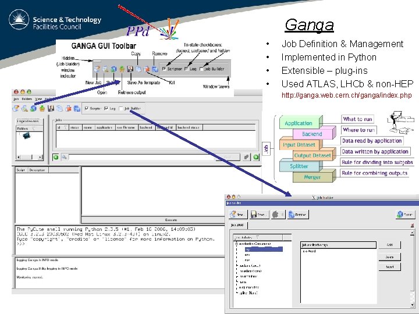419x314 pixels.
Task: Click exe filename column header in Jobs table
Action: [x=127, y=127]
